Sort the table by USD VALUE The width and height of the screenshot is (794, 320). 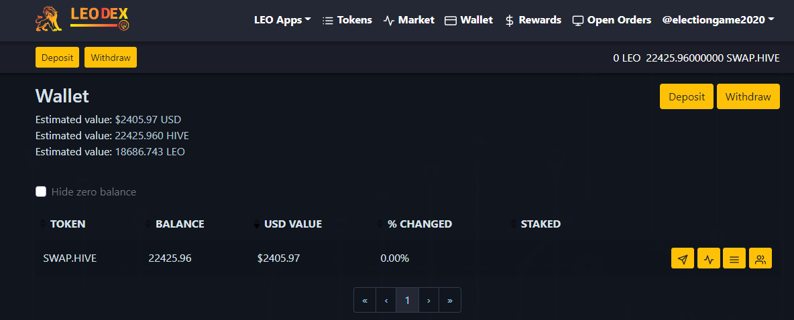pyautogui.click(x=292, y=224)
